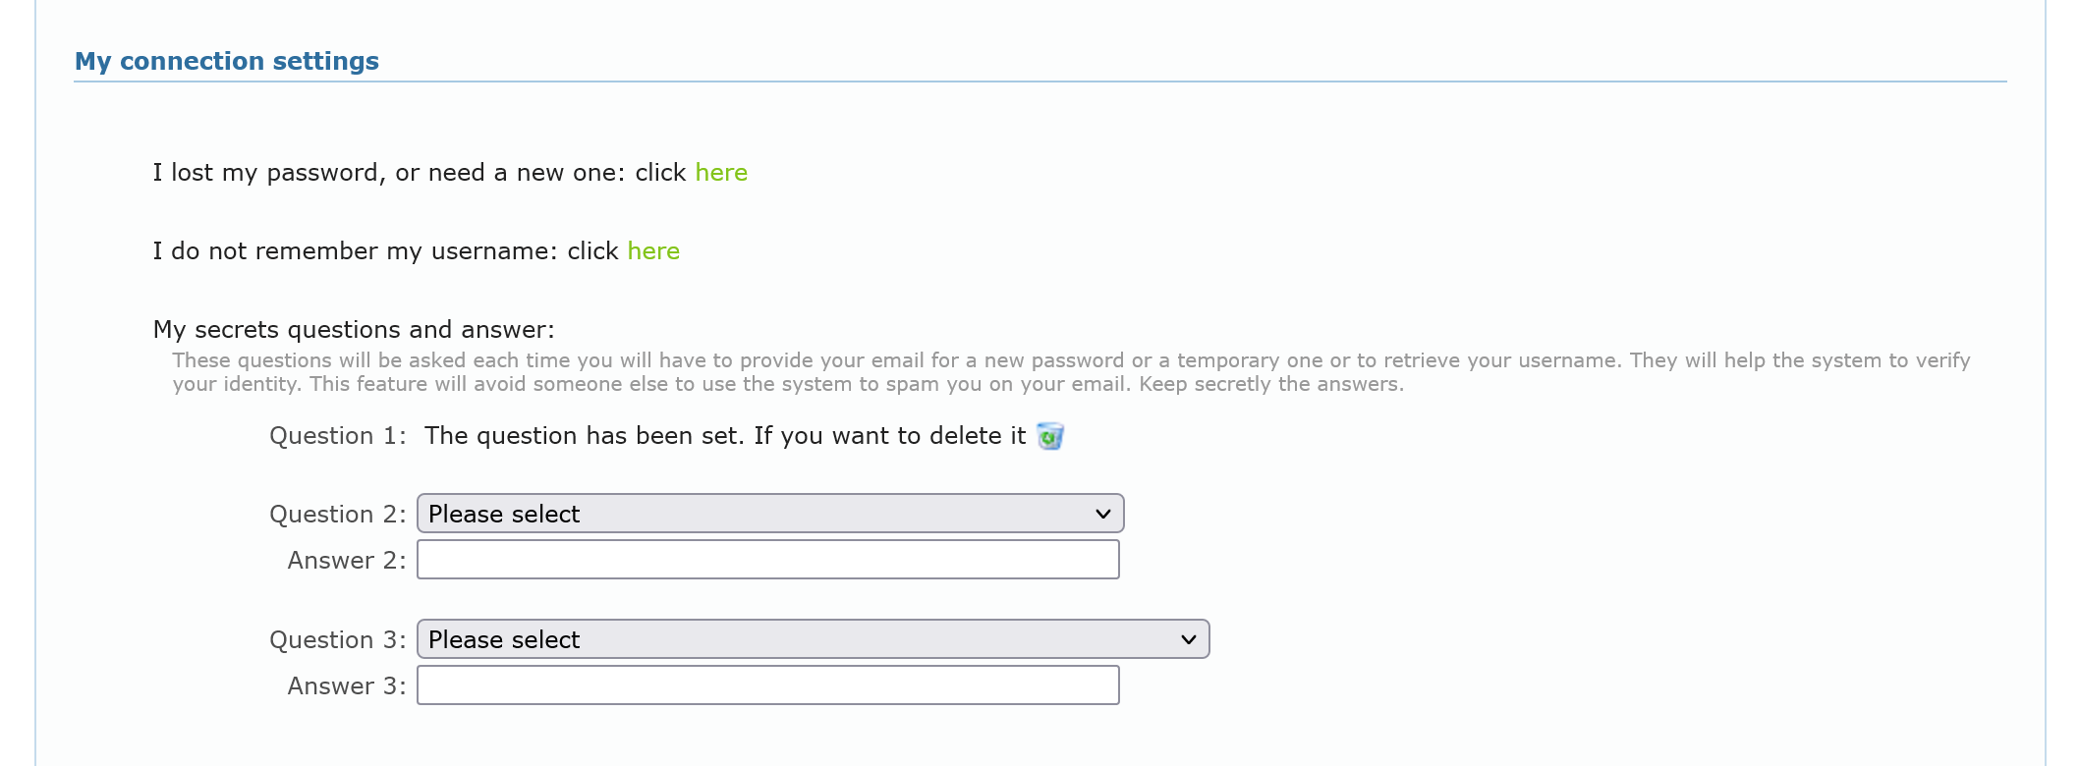Click the 'Question 2:' label

coord(337,515)
